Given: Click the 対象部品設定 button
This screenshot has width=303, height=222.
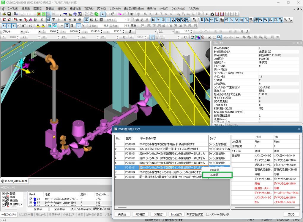Looking at the screenshot, I should (x=195, y=214).
